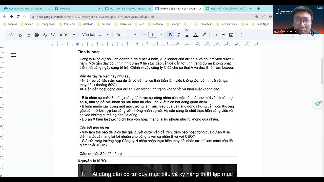
Task: Collapse the toolbar with the chevron arrow
Action: pyautogui.click(x=312, y=35)
